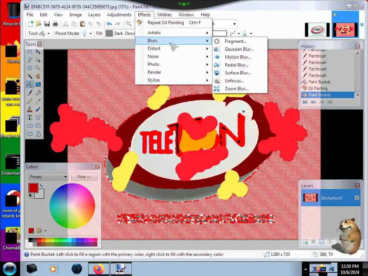
Task: Open the Adjustments menu
Action: click(x=119, y=14)
